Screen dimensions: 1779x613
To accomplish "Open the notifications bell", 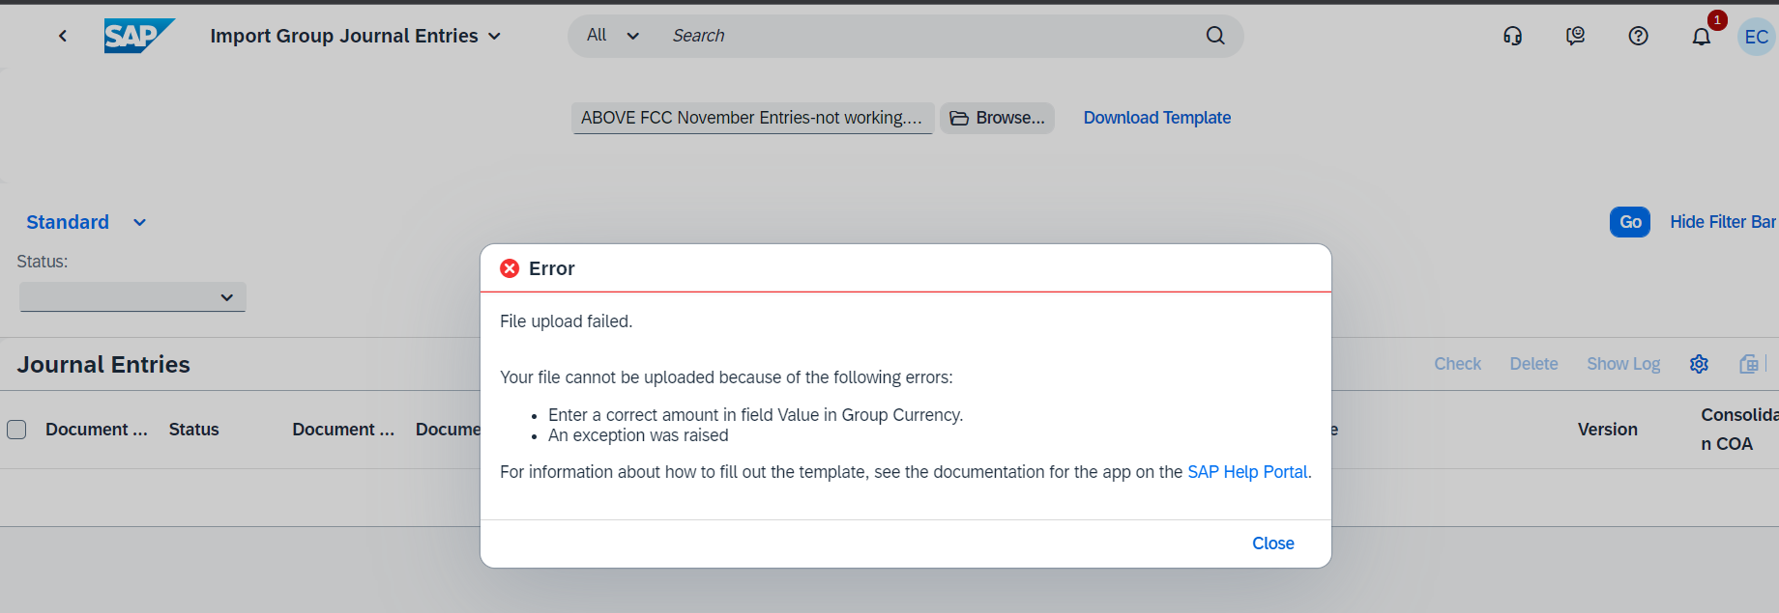I will (1702, 36).
